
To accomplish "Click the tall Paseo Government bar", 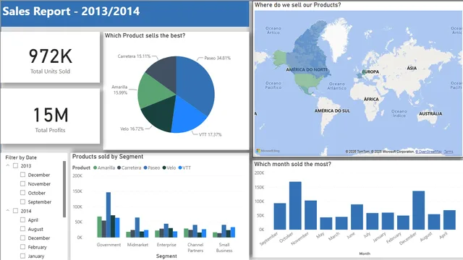I will coord(109,214).
